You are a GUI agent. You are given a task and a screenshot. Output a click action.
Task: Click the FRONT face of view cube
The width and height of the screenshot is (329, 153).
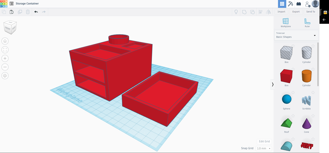point(8,30)
